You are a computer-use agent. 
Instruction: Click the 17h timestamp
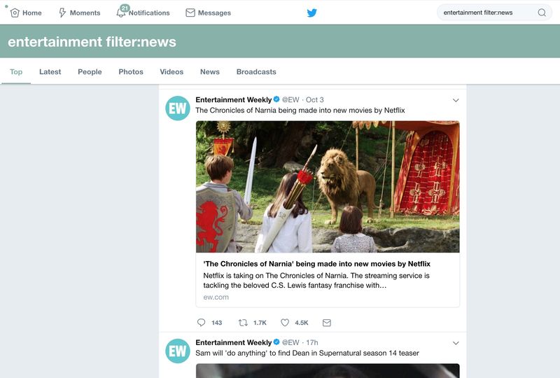coord(311,342)
